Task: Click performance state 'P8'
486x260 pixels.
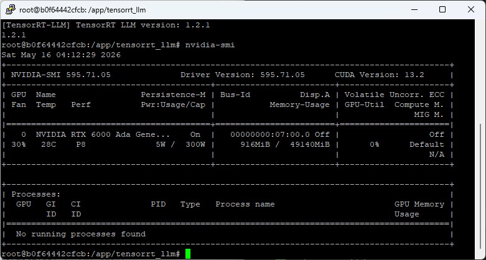Action: point(81,144)
